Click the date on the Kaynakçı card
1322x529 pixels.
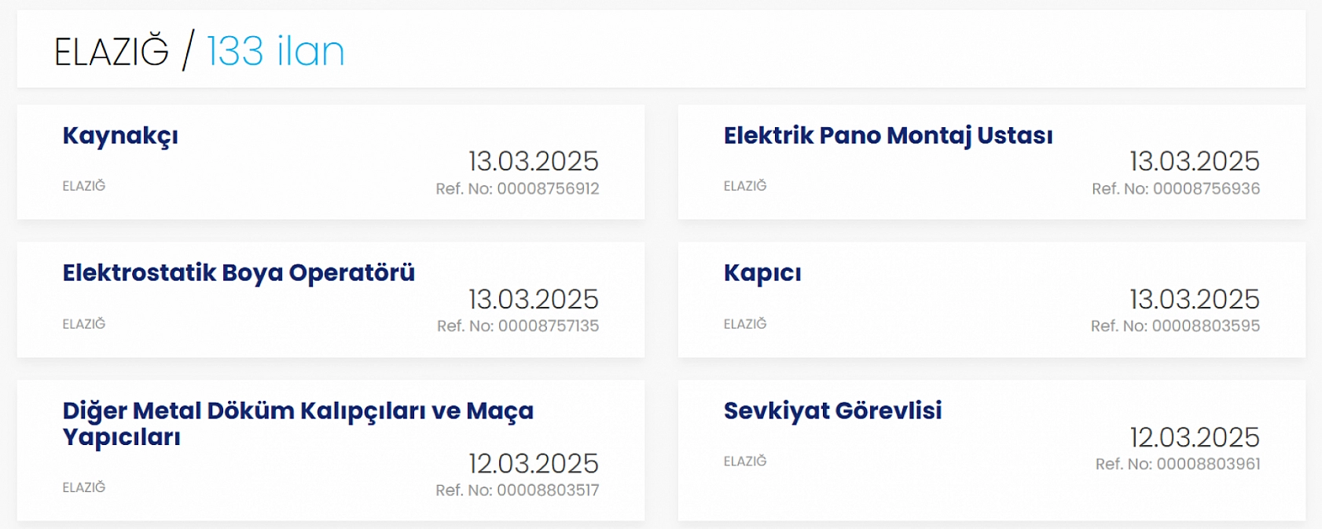[533, 162]
